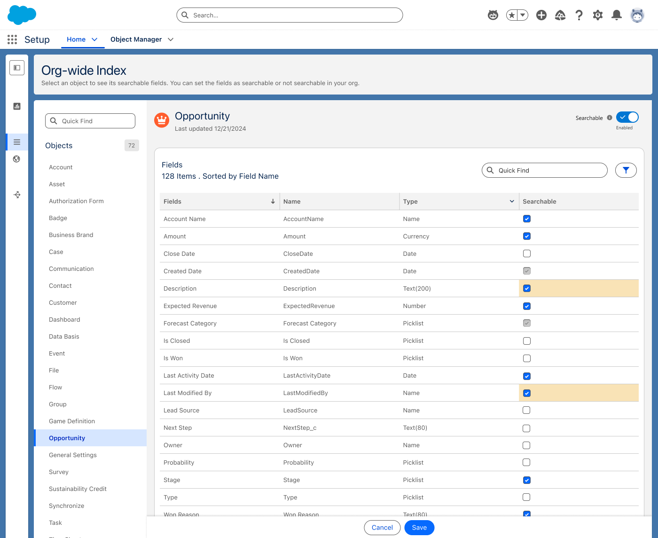658x538 pixels.
Task: Disable the Opportunity Searchable toggle
Action: (x=627, y=117)
